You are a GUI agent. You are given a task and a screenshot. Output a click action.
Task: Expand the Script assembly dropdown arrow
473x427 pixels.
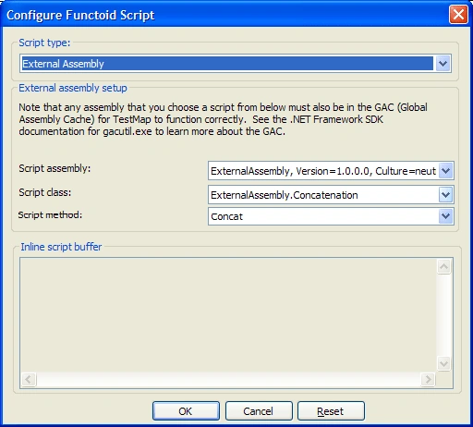(x=445, y=171)
